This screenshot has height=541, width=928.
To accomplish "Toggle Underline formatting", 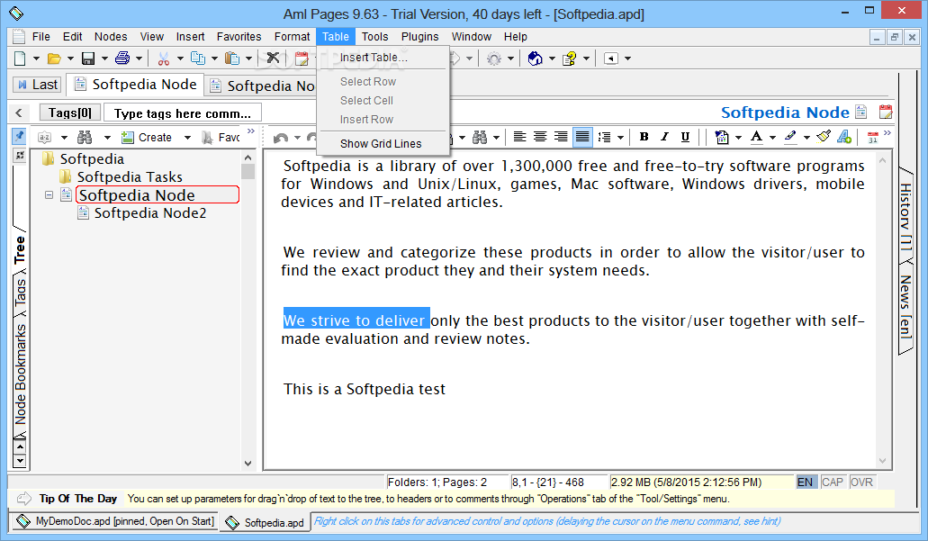I will tap(685, 138).
